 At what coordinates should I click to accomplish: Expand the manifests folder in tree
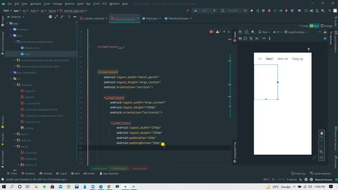pyautogui.click(x=11, y=30)
